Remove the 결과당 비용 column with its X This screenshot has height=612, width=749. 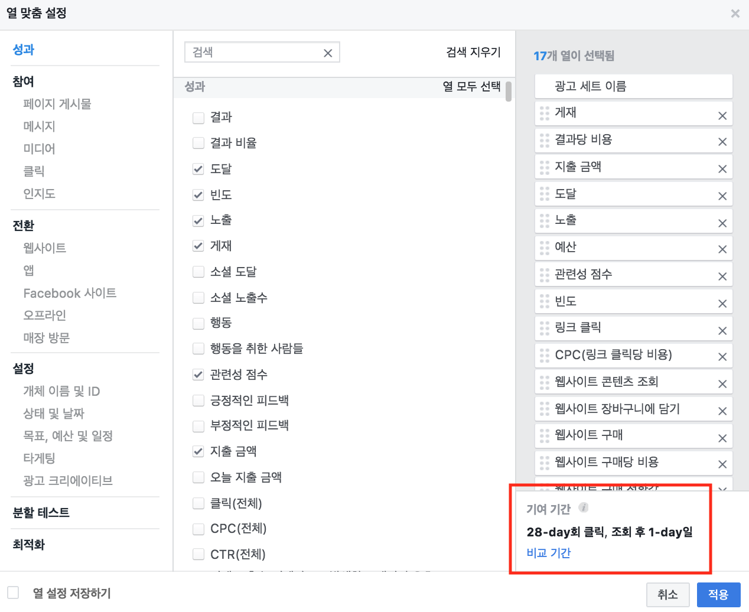coord(722,140)
